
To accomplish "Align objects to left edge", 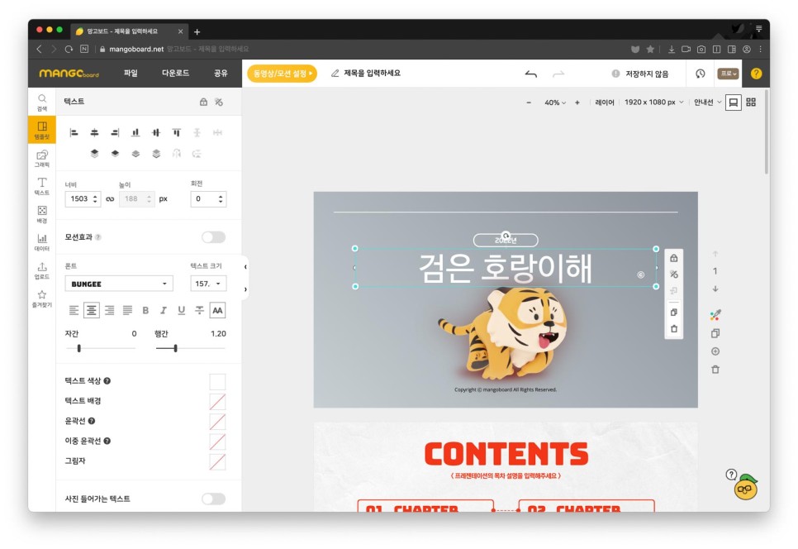I will click(74, 132).
